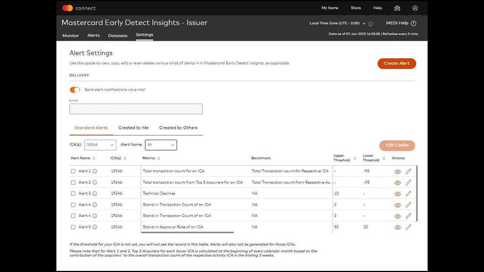Click the Email input field

[136, 109]
